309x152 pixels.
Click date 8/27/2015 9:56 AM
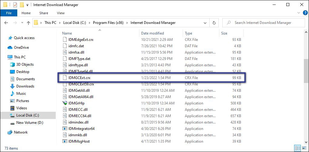[155, 122]
